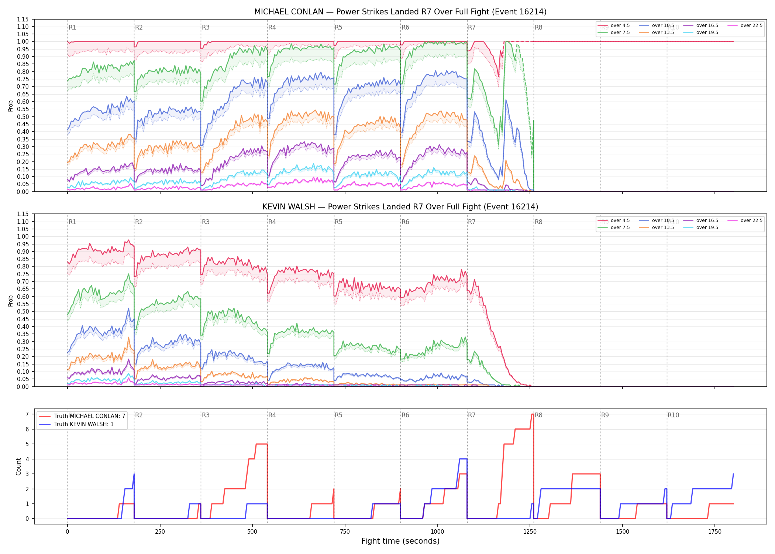Select the R4 round marker in Conlan chart

(272, 27)
